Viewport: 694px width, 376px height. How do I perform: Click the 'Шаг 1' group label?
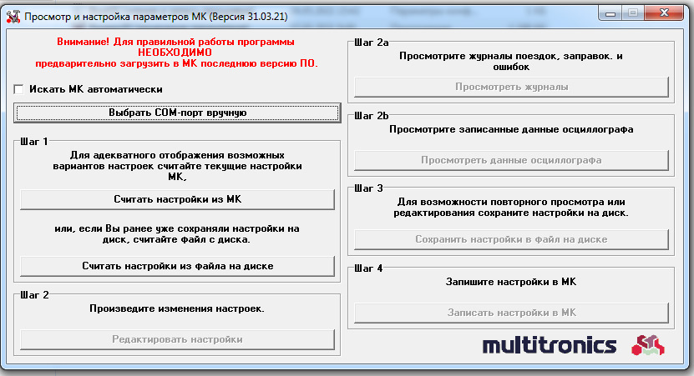click(34, 142)
